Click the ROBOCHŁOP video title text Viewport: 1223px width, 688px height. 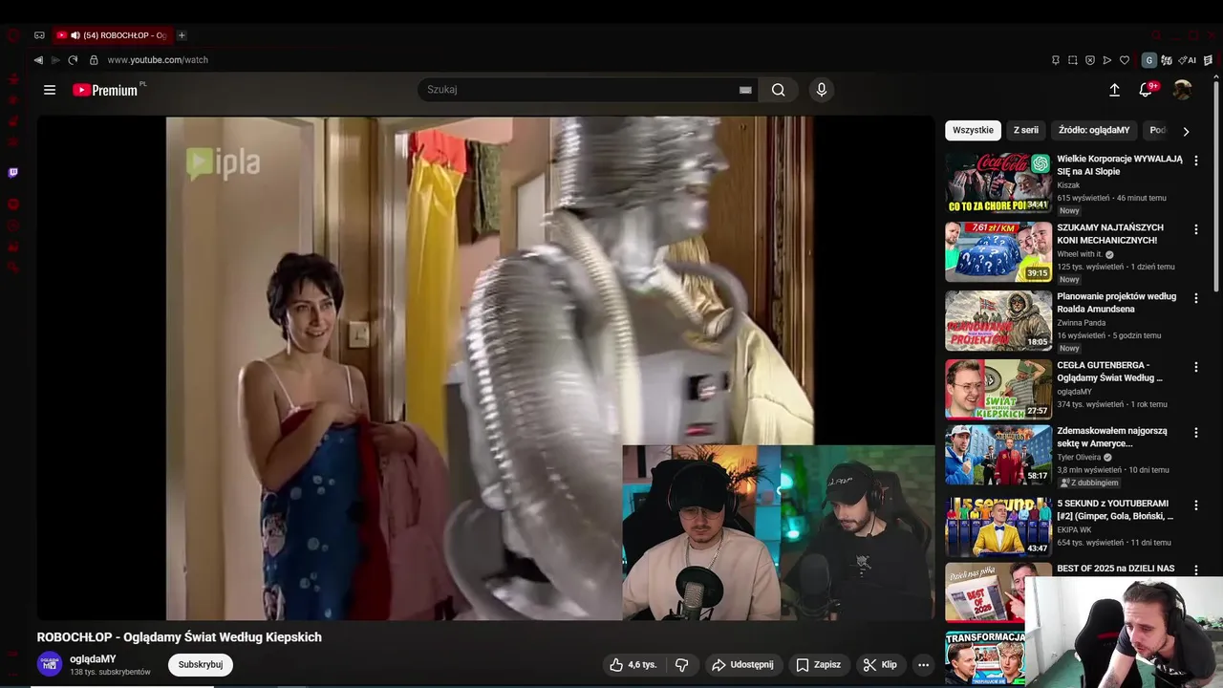pos(180,637)
